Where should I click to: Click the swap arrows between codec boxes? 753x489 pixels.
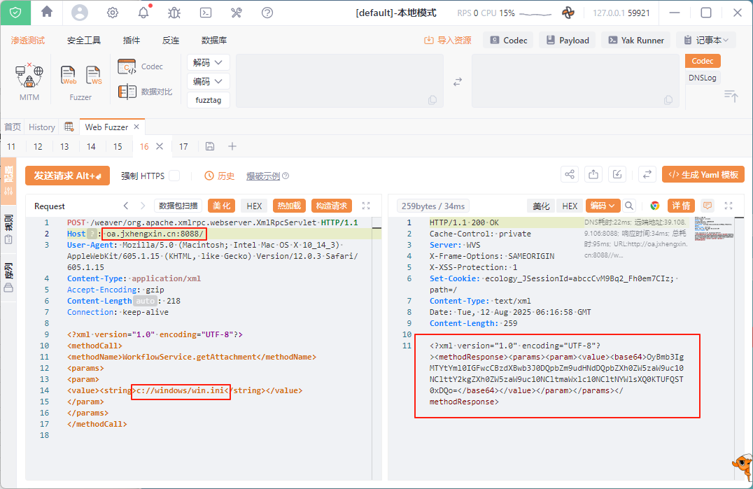point(458,82)
